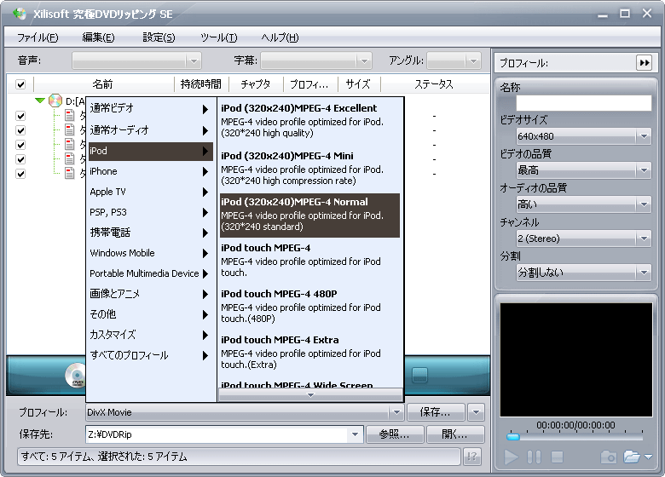This screenshot has width=665, height=477.
Task: Click the first title file icon
Action: 70,115
